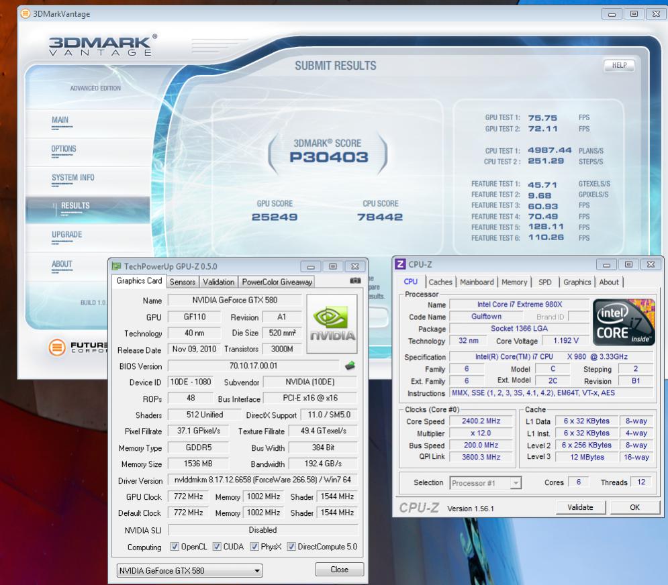Click the Bandwidth 192.4 GB/s value
The image size is (668, 585).
323,464
